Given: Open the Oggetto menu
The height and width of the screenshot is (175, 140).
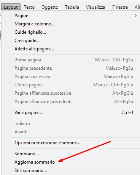Looking at the screenshot, I should point(50,7).
